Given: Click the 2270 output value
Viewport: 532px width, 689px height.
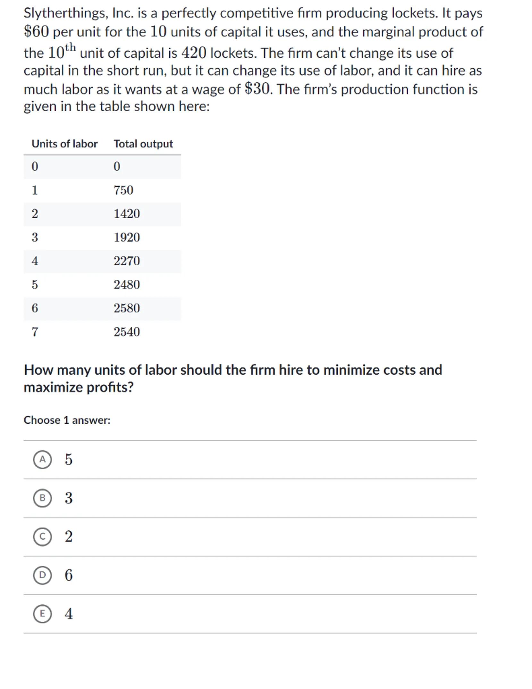Looking at the screenshot, I should 127,261.
